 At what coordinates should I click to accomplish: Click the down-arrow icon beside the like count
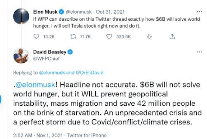149,37
